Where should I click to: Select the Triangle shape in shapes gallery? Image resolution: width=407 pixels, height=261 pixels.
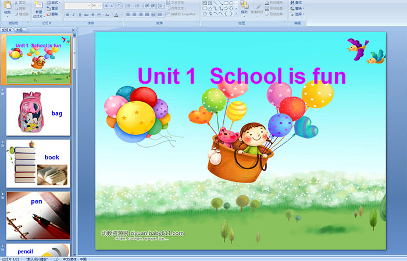210,9
